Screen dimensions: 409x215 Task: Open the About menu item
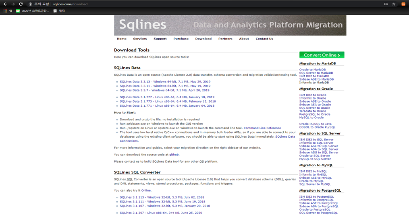coord(244,39)
